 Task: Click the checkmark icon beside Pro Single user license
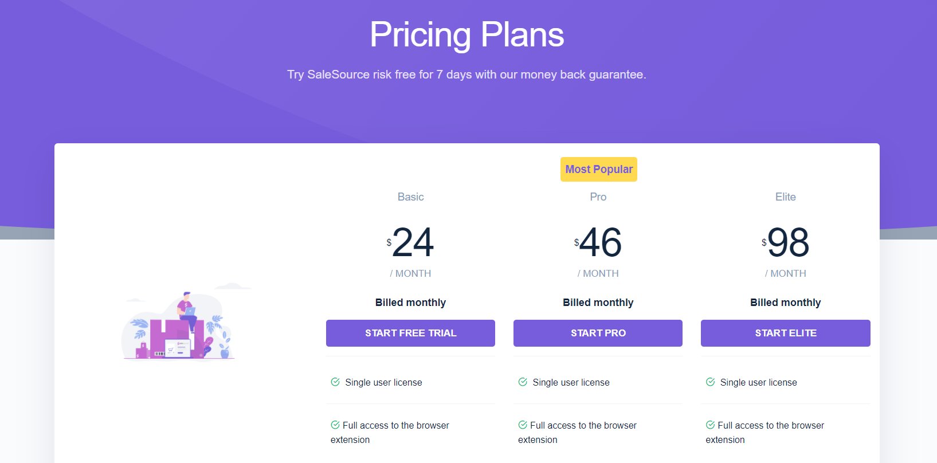[523, 382]
